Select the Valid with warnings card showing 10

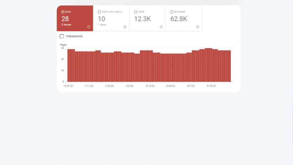(x=111, y=18)
